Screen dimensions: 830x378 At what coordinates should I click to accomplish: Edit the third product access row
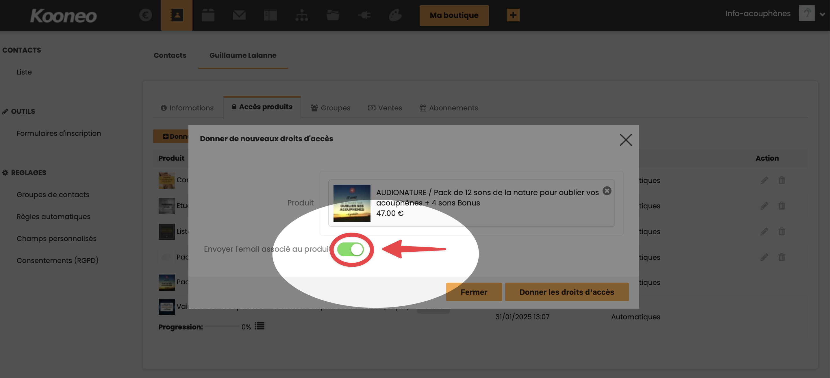click(764, 231)
